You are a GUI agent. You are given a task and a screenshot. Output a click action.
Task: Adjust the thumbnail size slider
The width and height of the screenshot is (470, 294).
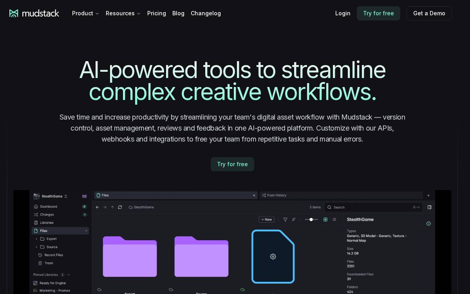(311, 220)
